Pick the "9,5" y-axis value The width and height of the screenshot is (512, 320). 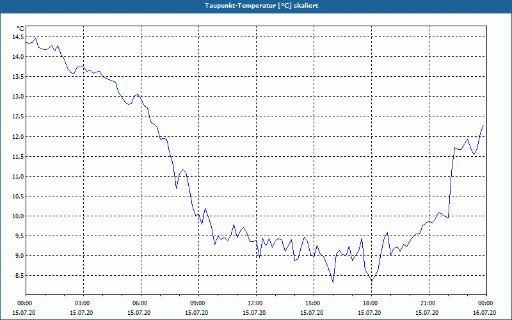pos(20,236)
